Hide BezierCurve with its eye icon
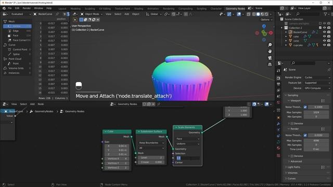The image size is (333, 187). click(324, 32)
